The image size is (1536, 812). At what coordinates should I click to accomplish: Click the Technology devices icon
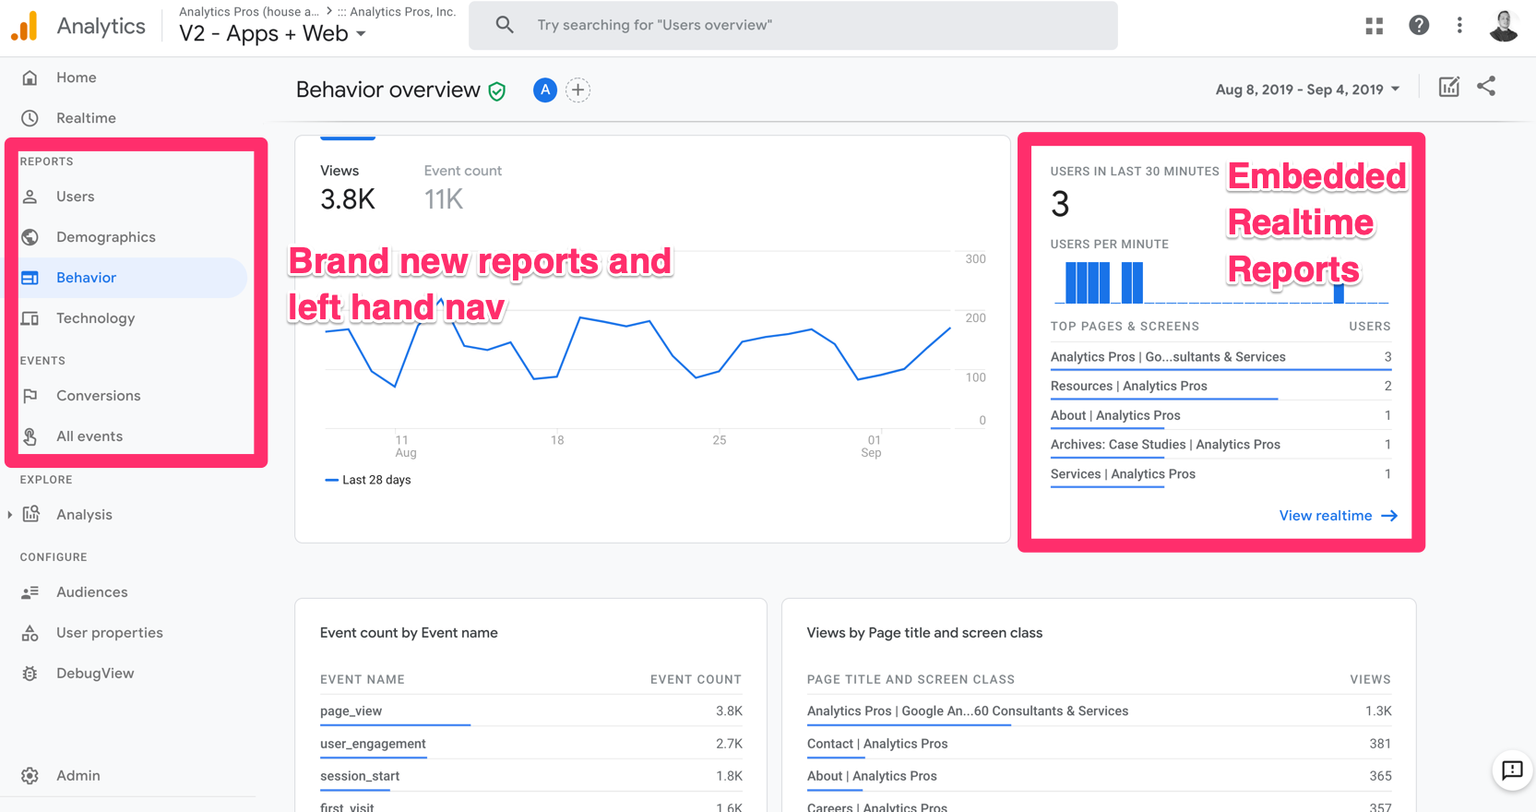click(x=30, y=318)
